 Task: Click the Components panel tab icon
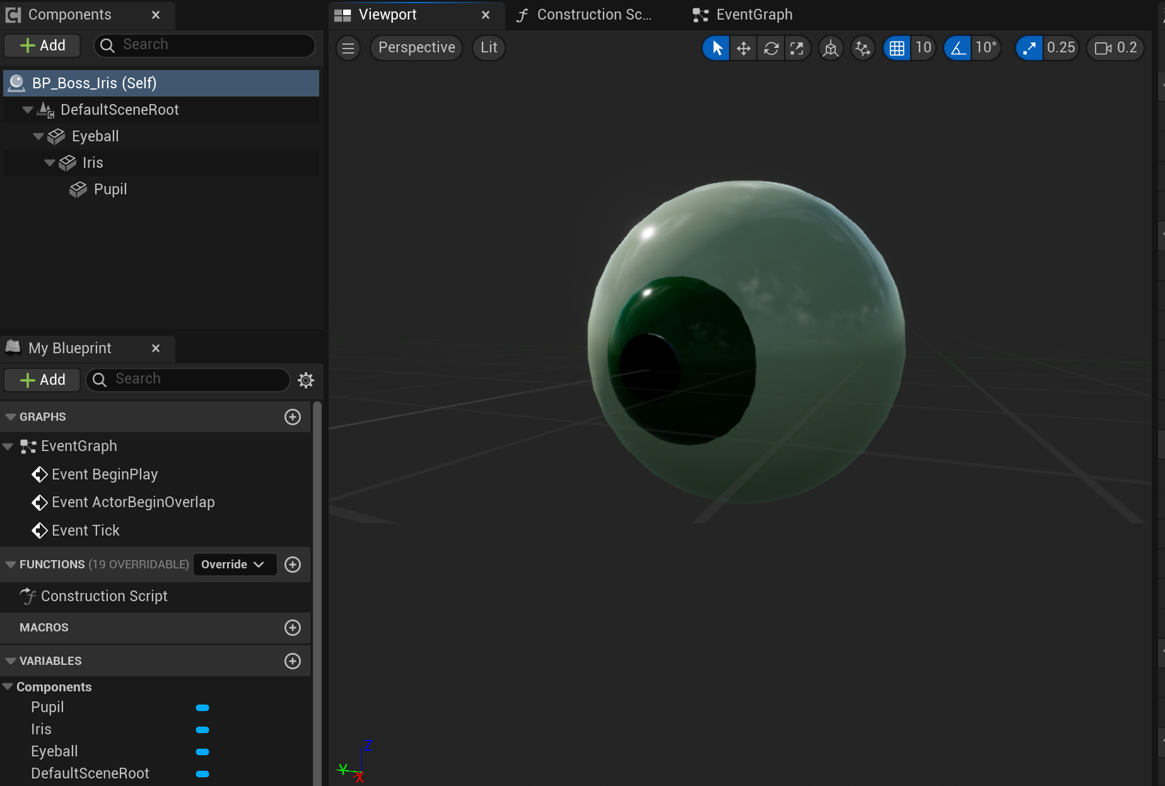pos(13,15)
